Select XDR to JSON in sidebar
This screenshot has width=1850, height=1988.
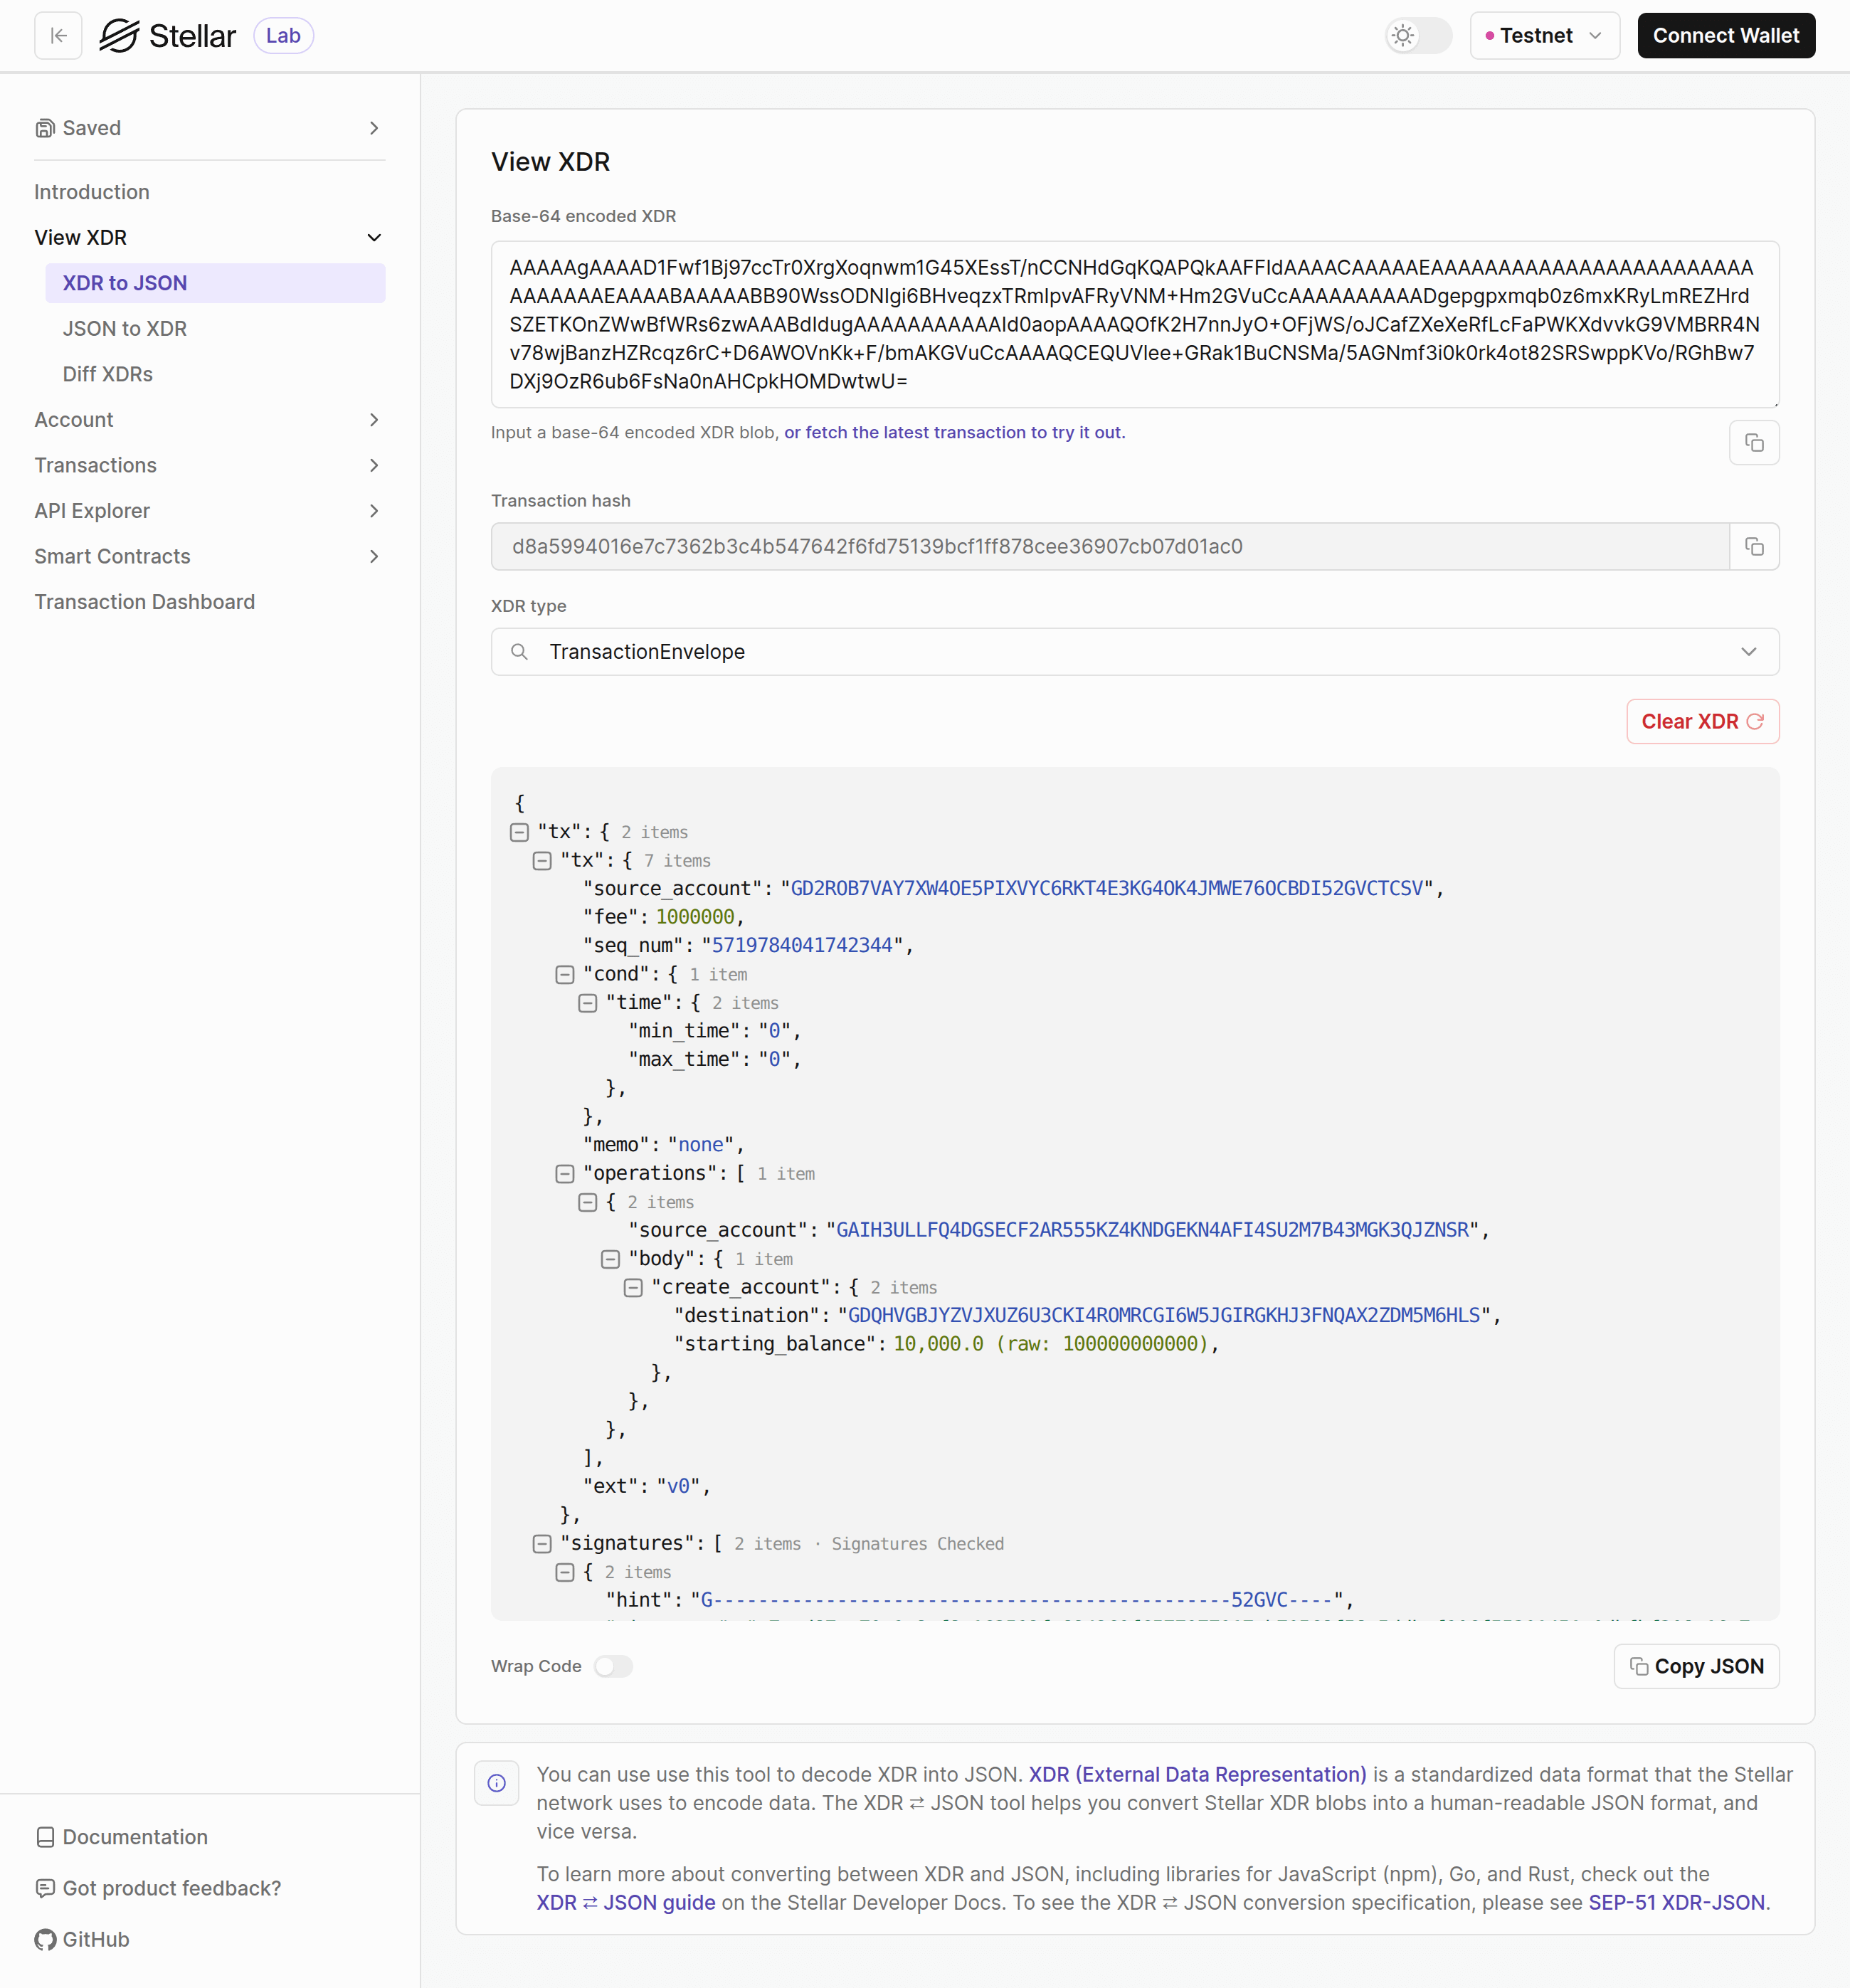(124, 283)
